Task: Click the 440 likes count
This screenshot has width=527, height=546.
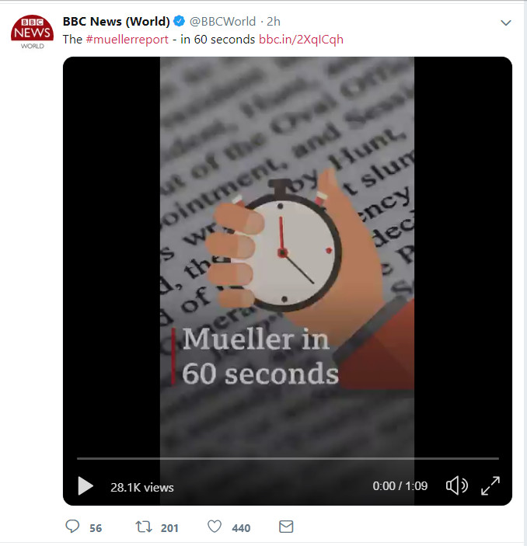Action: [241, 528]
